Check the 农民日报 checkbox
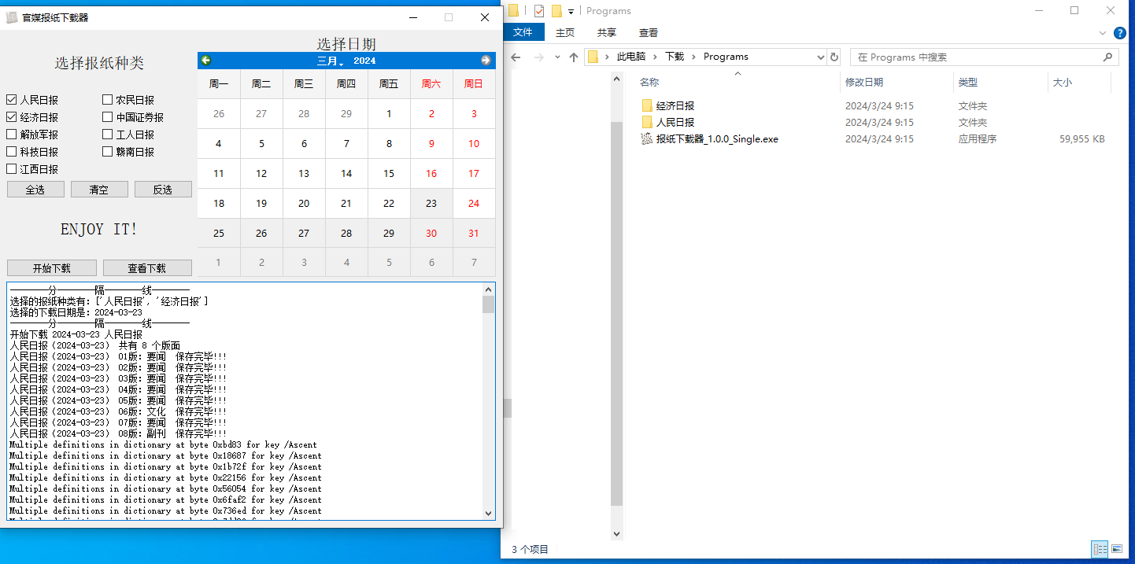The width and height of the screenshot is (1135, 564). point(107,100)
